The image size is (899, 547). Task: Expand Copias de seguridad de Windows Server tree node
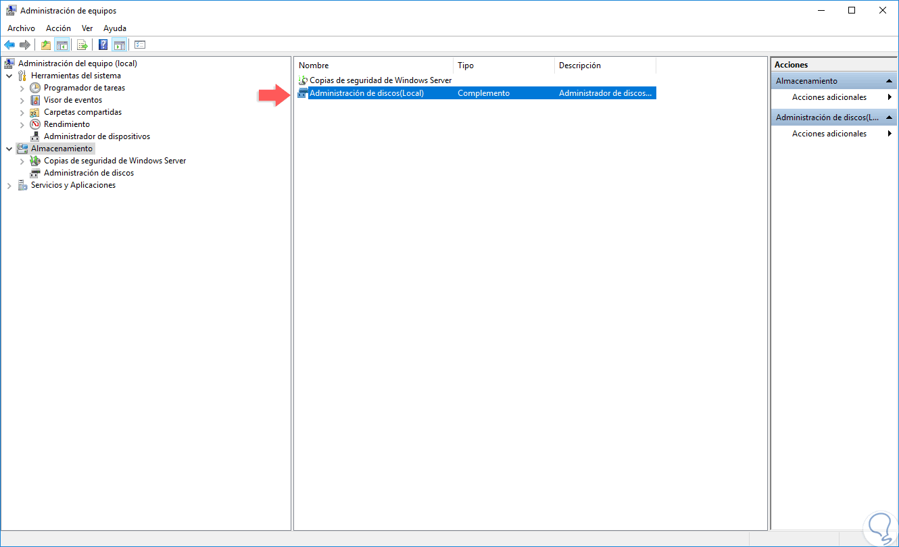22,161
